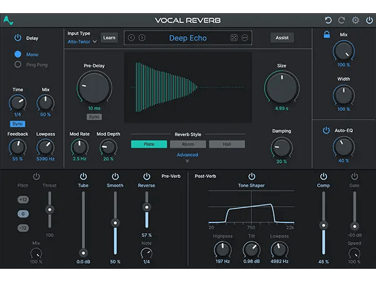The width and height of the screenshot is (376, 282).
Task: Click the Learn button
Action: click(x=109, y=38)
